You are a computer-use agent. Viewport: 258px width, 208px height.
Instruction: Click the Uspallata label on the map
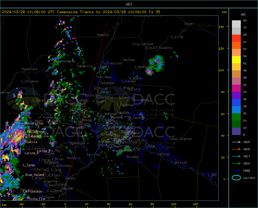[x=30, y=69]
